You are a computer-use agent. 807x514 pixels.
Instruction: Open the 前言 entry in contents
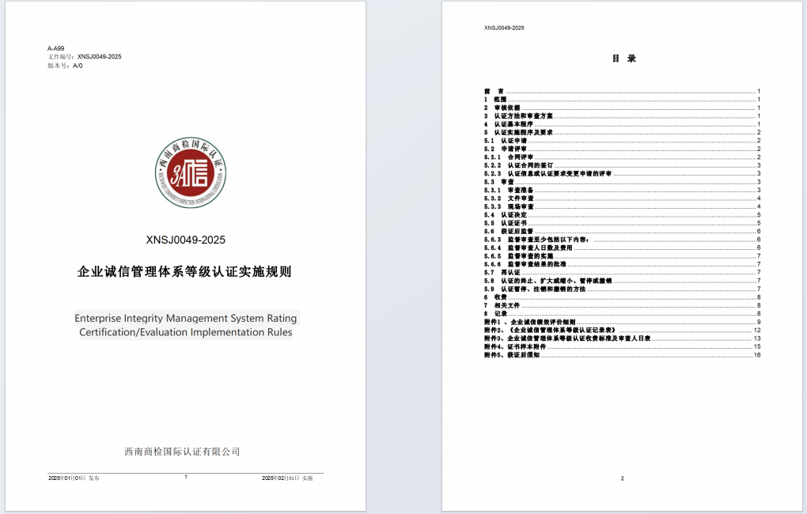pos(495,92)
